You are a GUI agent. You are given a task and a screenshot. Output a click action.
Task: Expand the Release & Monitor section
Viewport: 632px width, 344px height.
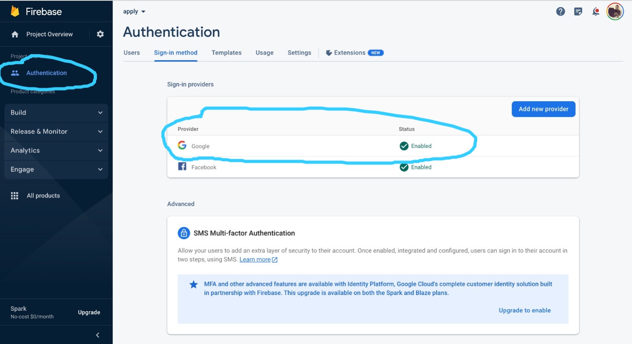pyautogui.click(x=56, y=132)
